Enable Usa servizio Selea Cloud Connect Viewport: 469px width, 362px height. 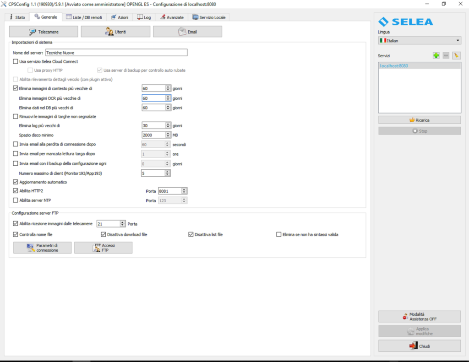coord(16,61)
